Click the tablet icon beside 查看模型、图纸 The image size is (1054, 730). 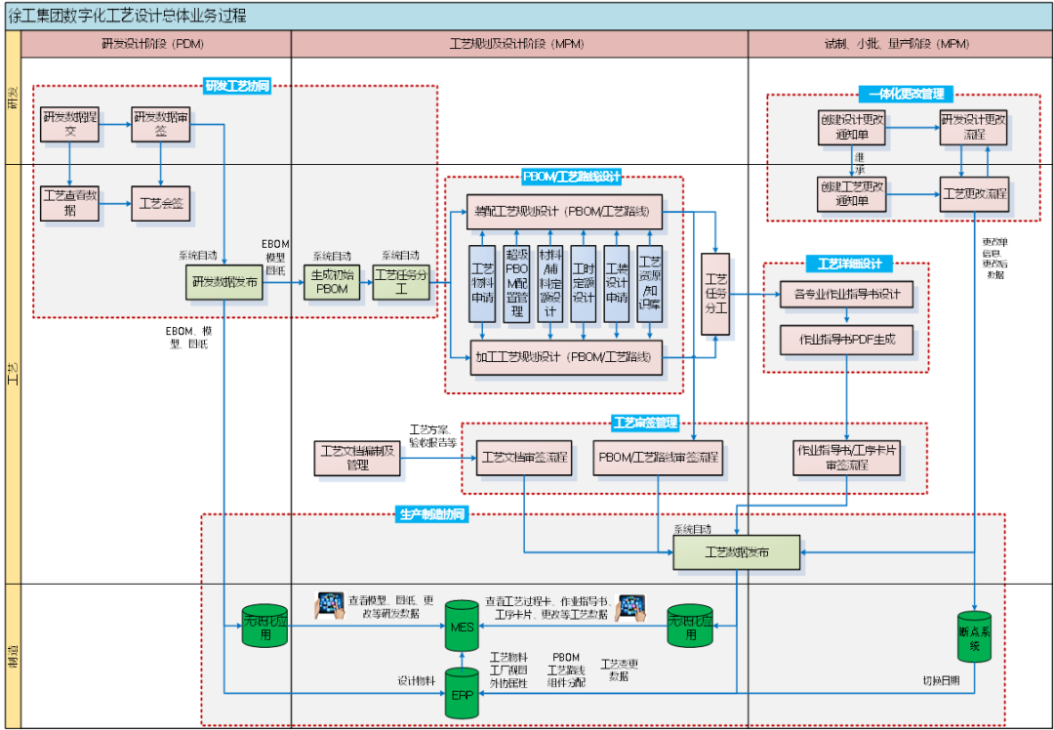tap(330, 606)
